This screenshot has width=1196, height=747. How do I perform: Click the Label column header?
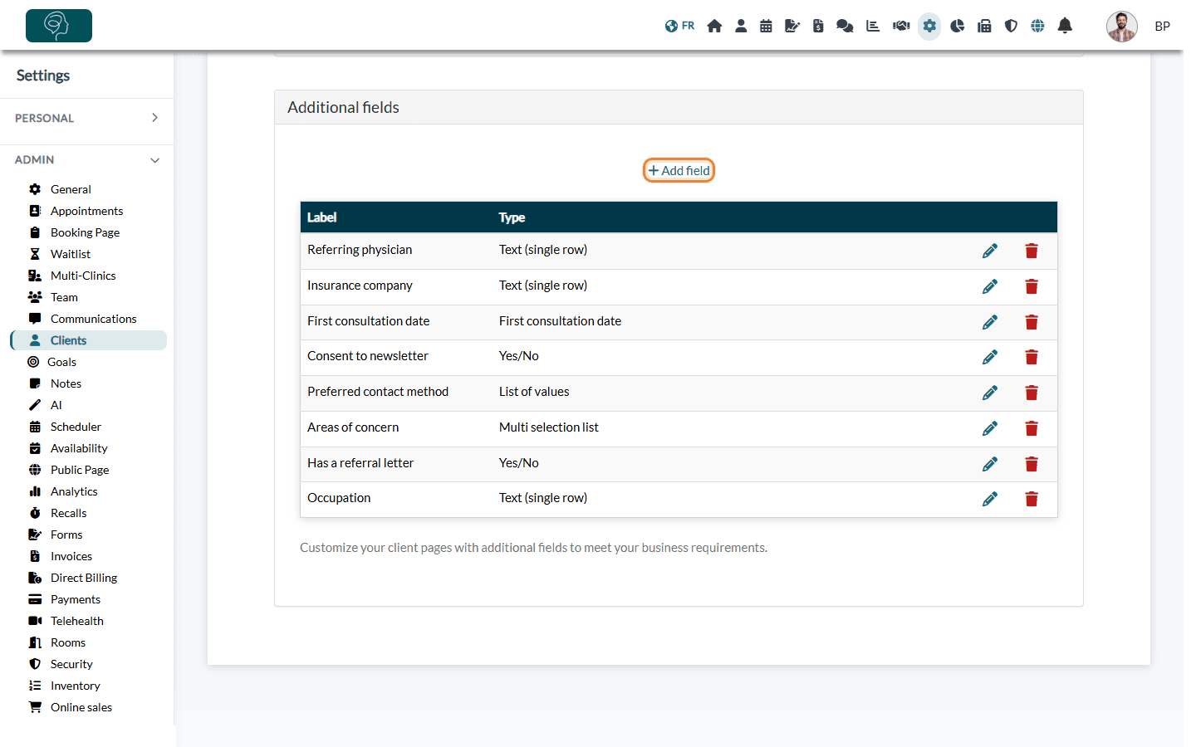click(x=321, y=217)
